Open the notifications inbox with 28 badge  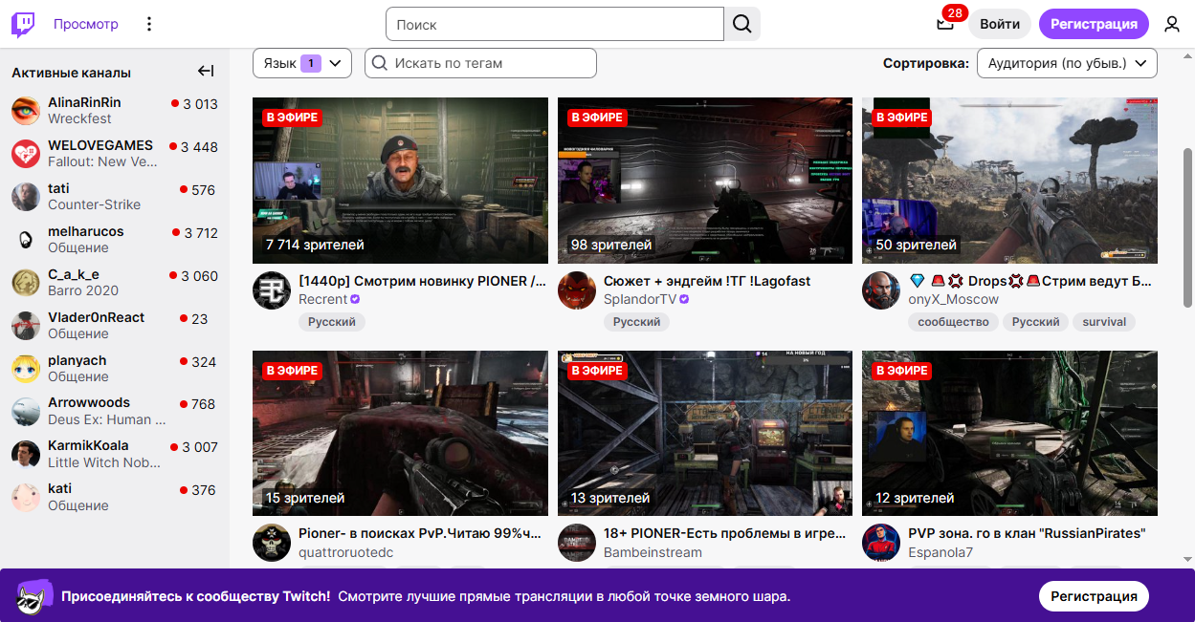pyautogui.click(x=945, y=24)
